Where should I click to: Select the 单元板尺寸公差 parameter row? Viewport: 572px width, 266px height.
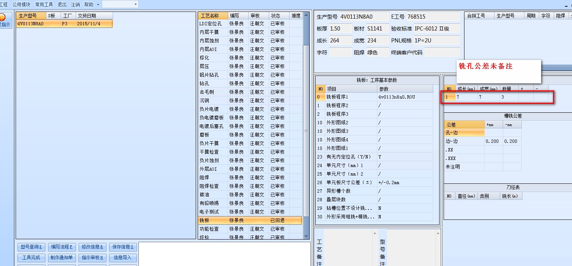point(374,182)
